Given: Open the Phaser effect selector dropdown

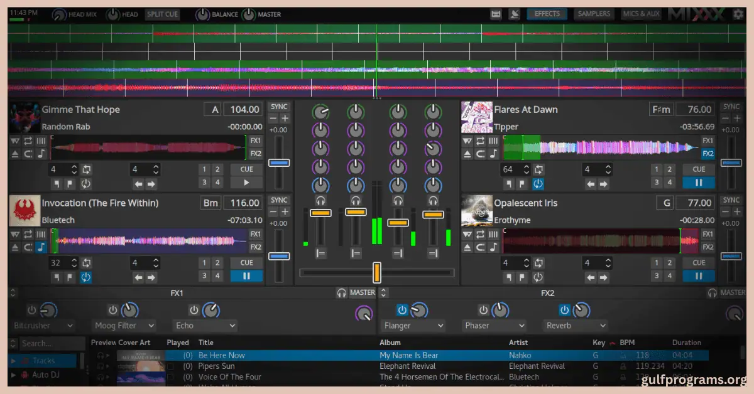Looking at the screenshot, I should 494,326.
